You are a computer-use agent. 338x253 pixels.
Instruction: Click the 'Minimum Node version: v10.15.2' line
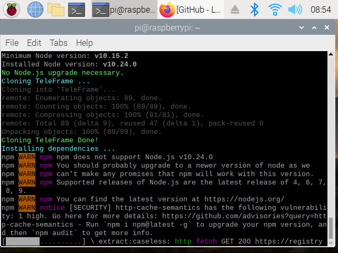coord(65,56)
